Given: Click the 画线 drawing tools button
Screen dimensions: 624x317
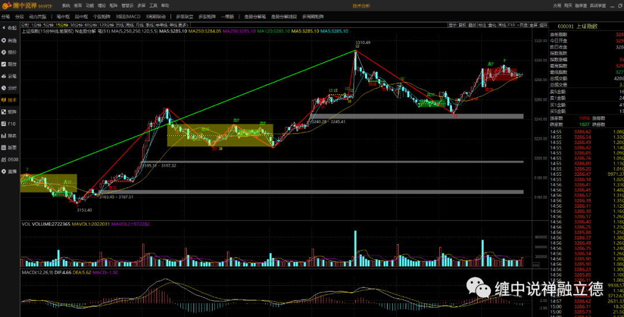Looking at the screenshot, I should (x=502, y=25).
